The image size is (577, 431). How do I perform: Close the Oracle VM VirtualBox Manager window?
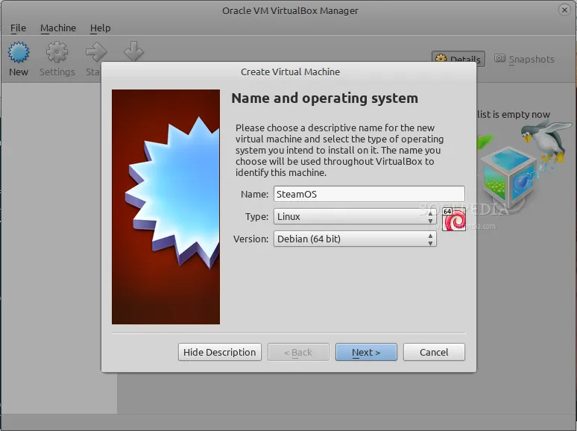[566, 10]
